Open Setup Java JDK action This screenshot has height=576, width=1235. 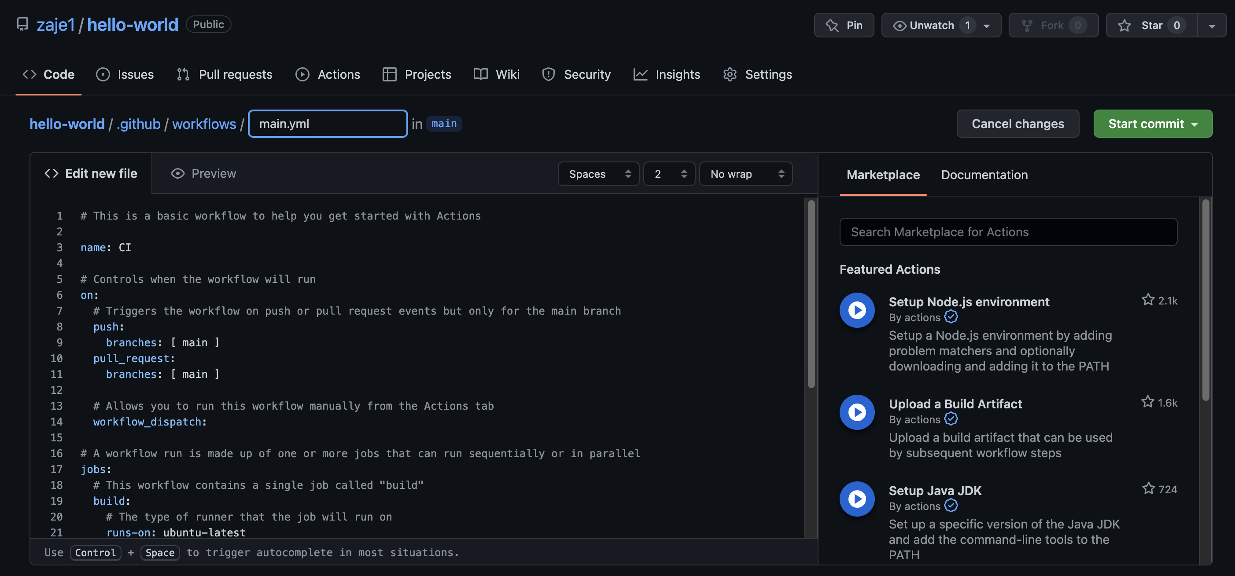coord(935,491)
